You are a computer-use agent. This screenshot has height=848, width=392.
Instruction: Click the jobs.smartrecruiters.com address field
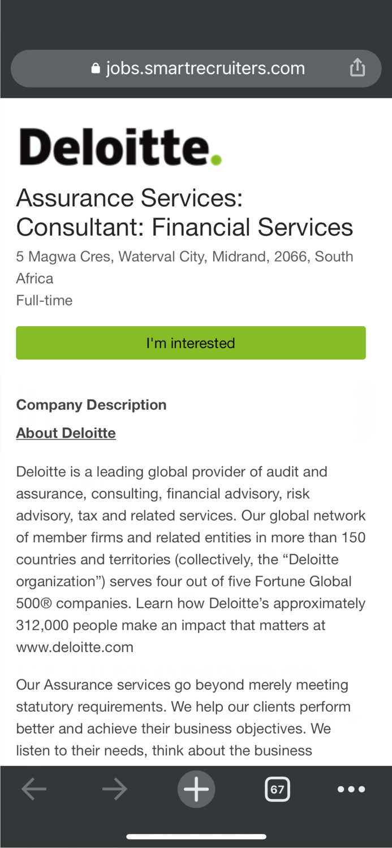pos(205,68)
